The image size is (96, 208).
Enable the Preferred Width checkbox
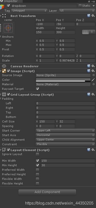[37, 170]
